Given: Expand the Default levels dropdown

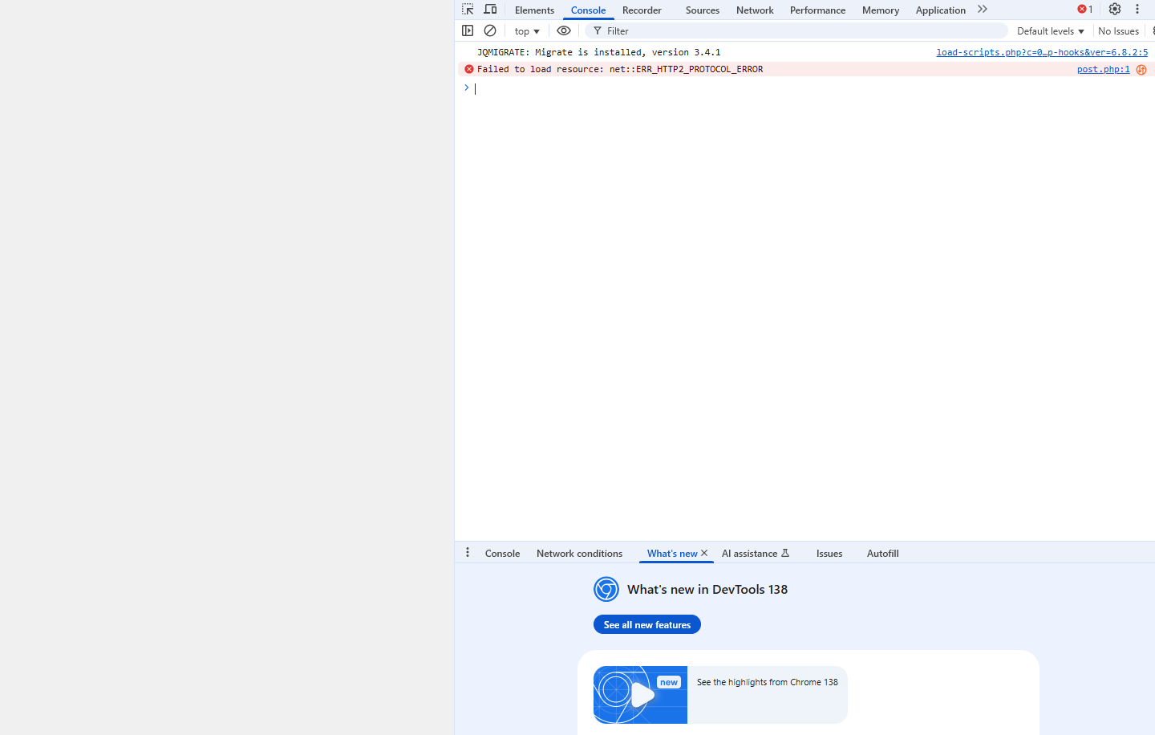Looking at the screenshot, I should (1050, 31).
